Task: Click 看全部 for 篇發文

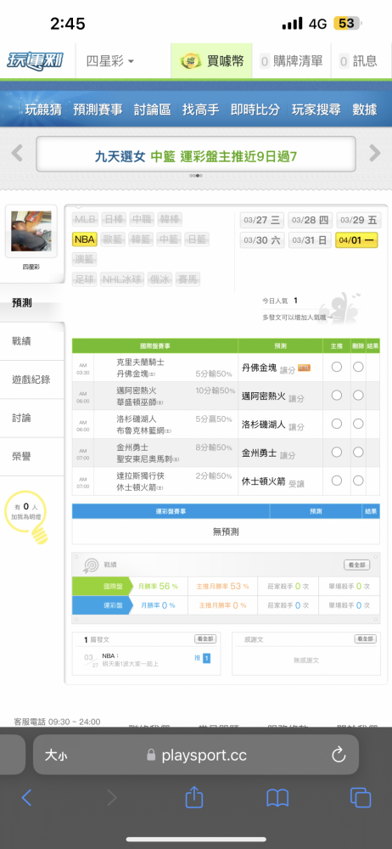Action: pos(205,639)
